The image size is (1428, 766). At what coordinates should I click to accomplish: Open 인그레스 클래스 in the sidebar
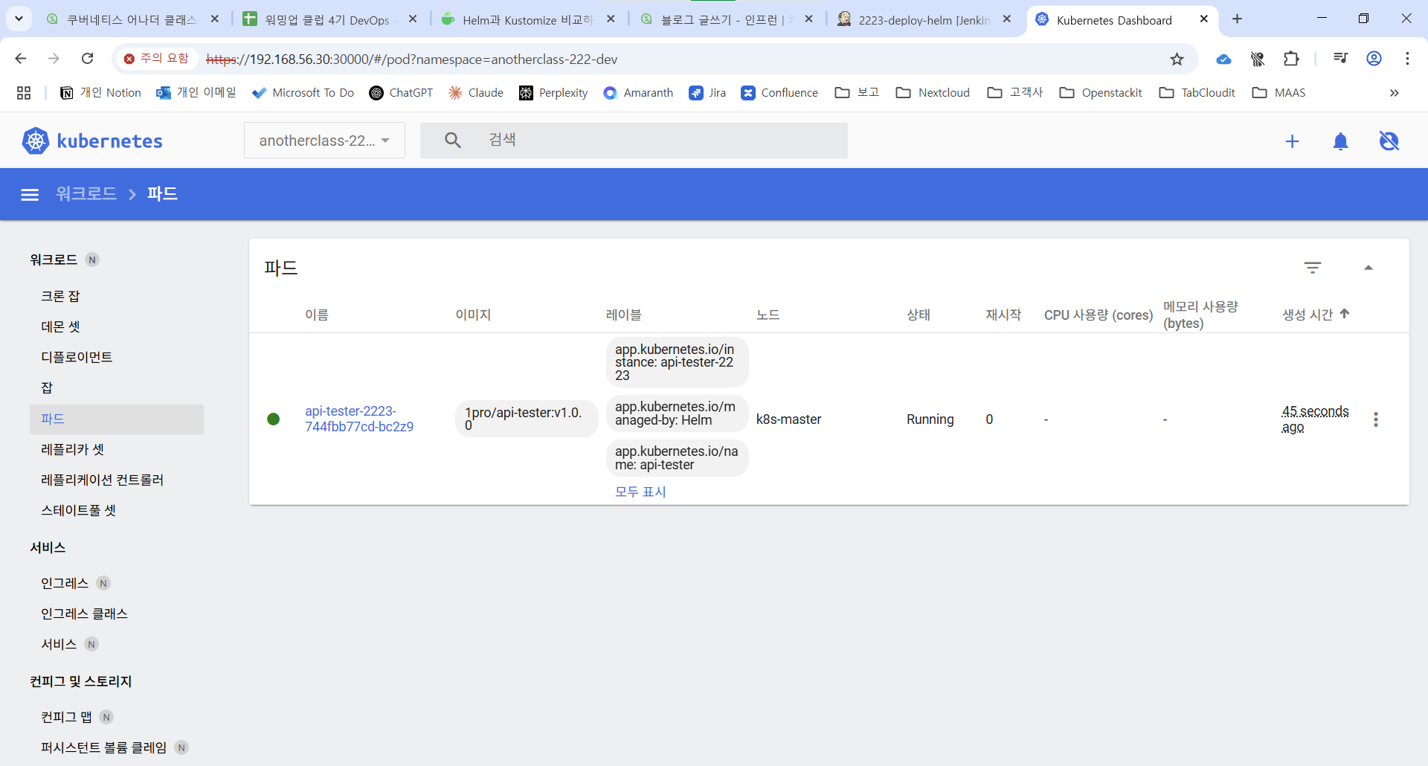pyautogui.click(x=84, y=614)
